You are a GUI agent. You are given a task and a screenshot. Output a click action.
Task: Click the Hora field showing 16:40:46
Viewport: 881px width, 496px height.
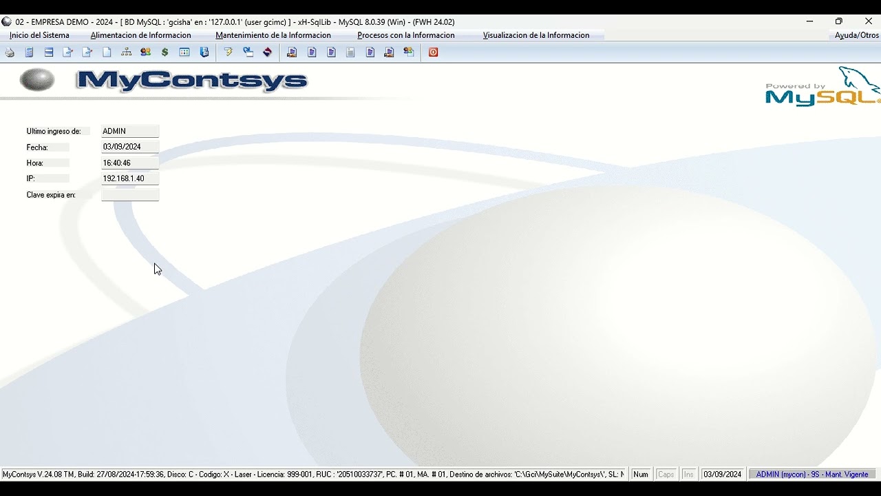point(130,163)
